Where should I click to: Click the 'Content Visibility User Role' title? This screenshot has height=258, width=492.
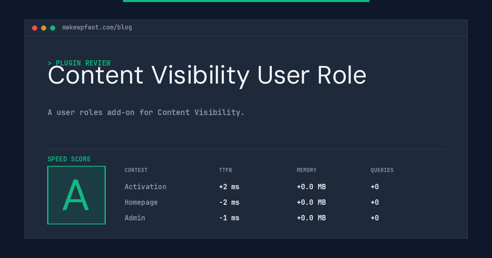[207, 76]
